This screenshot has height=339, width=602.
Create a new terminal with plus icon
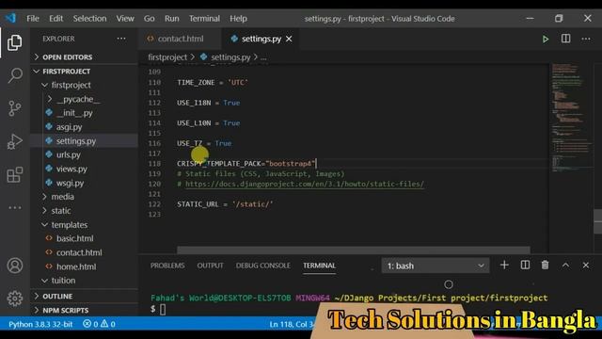(504, 266)
